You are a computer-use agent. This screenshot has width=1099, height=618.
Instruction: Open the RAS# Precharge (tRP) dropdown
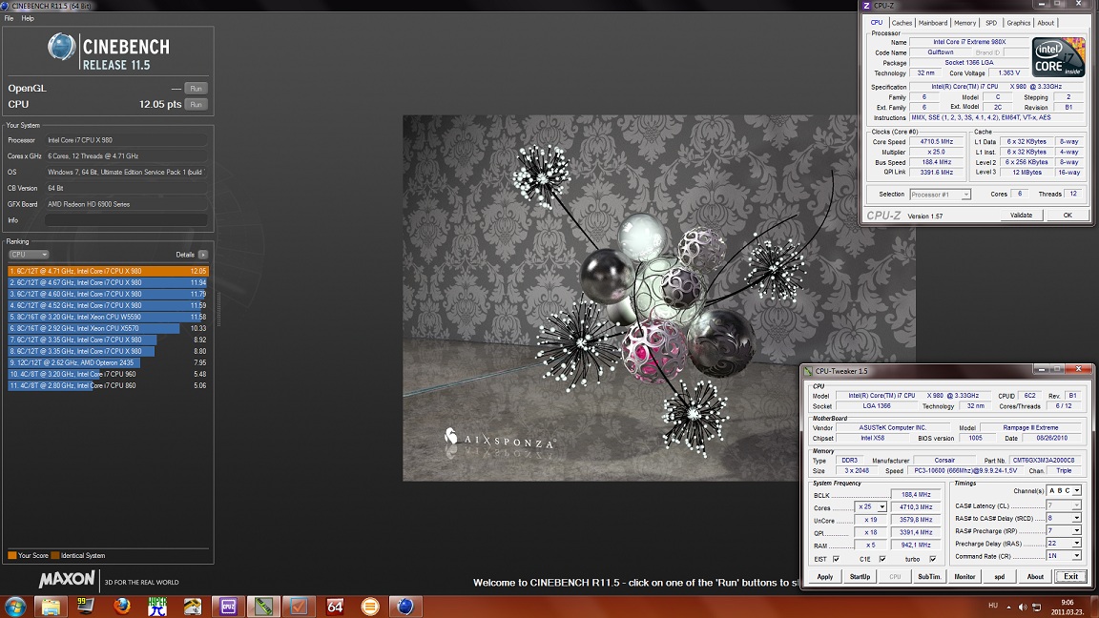coord(1064,530)
